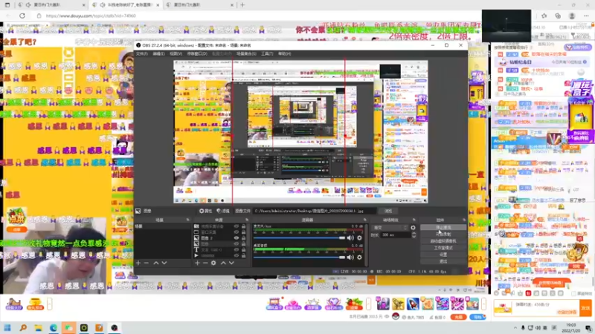Enable 工作室模式 studio mode
This screenshot has width=595, height=334.
pos(443,248)
